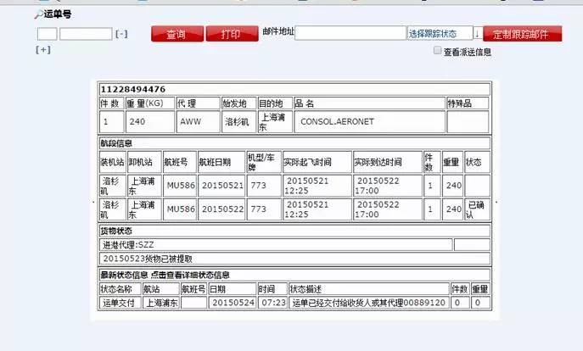Image resolution: width=583 pixels, height=351 pixels.
Task: Open the 选择跟踪状态 dropdown
Action: (440, 33)
